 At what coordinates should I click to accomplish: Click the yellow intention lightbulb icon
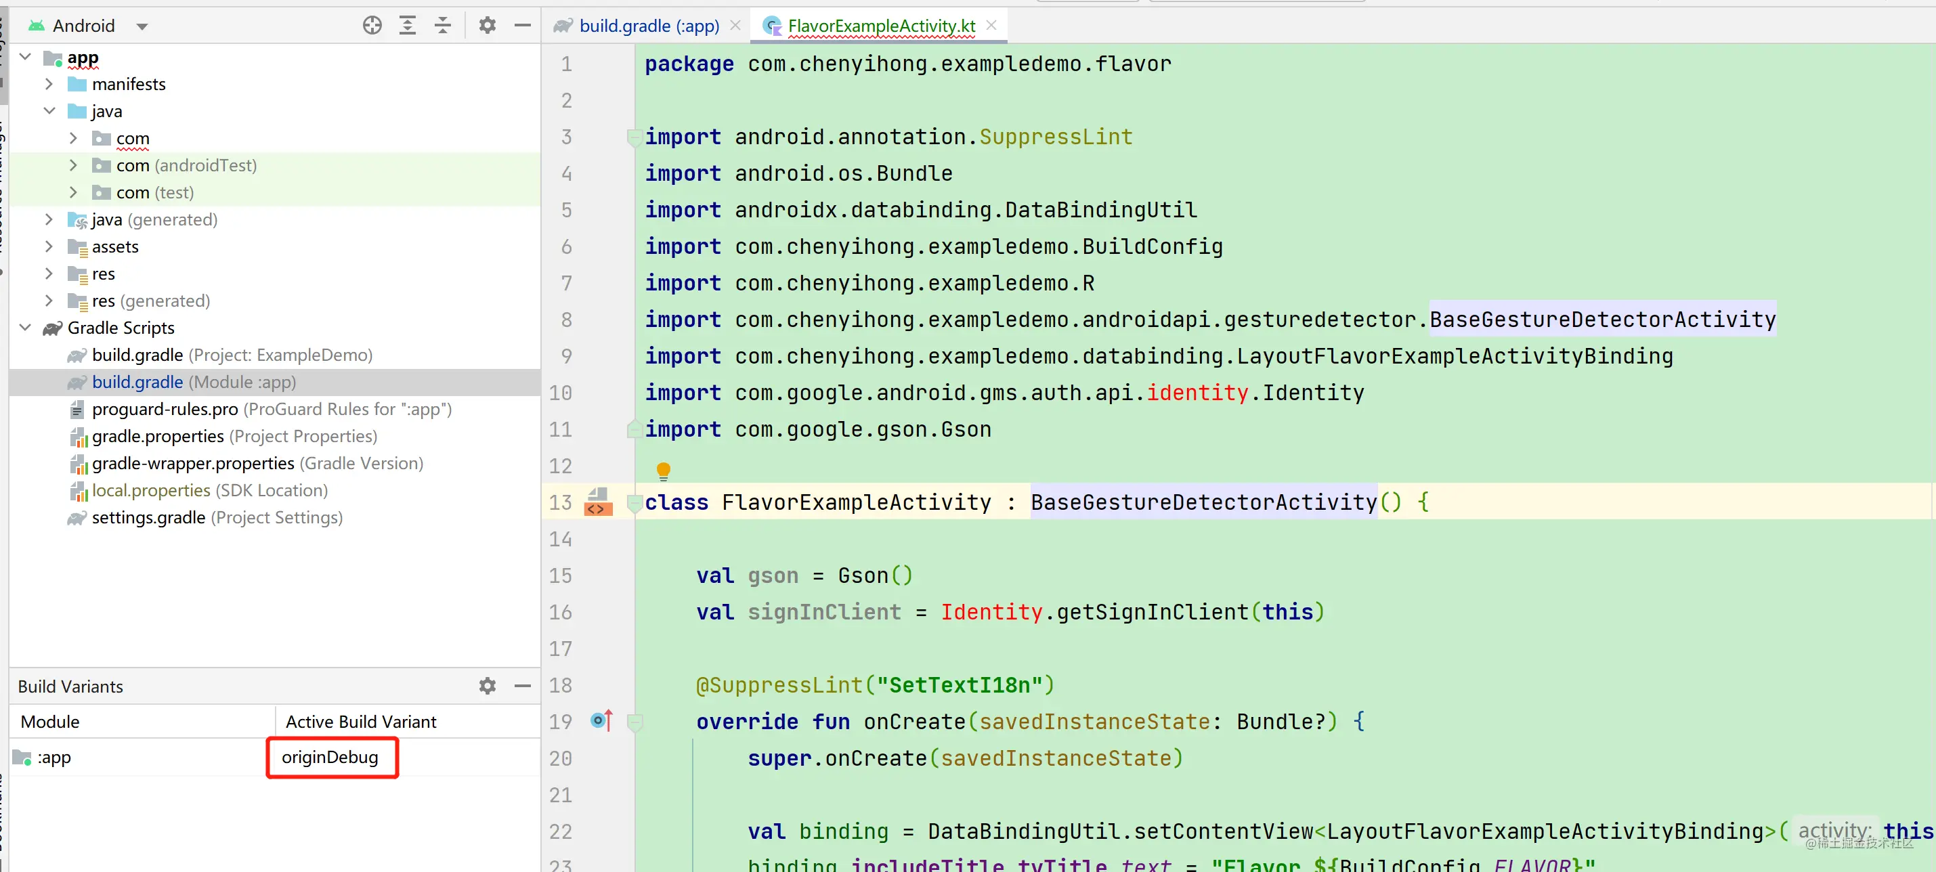point(663,471)
